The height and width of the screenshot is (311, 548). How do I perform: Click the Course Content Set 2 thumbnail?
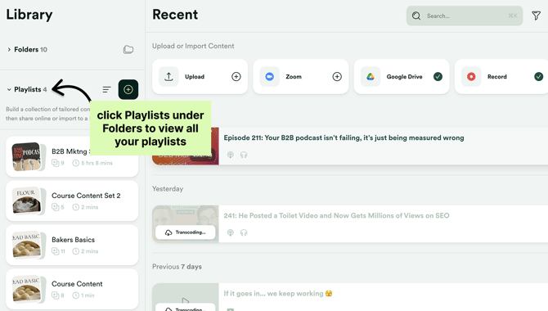(x=27, y=201)
